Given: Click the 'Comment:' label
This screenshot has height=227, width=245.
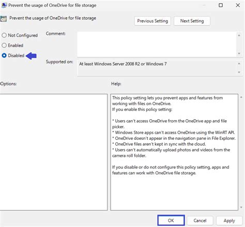Looking at the screenshot, I should tap(56, 34).
